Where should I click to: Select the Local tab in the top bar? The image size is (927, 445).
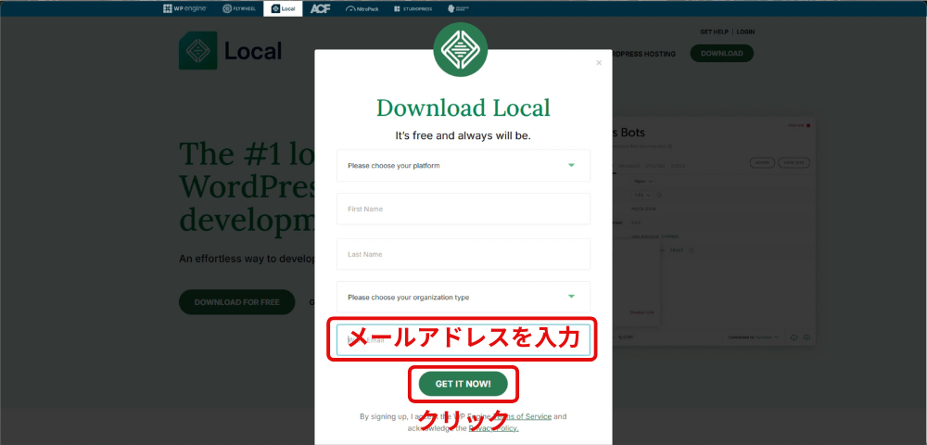pyautogui.click(x=282, y=8)
